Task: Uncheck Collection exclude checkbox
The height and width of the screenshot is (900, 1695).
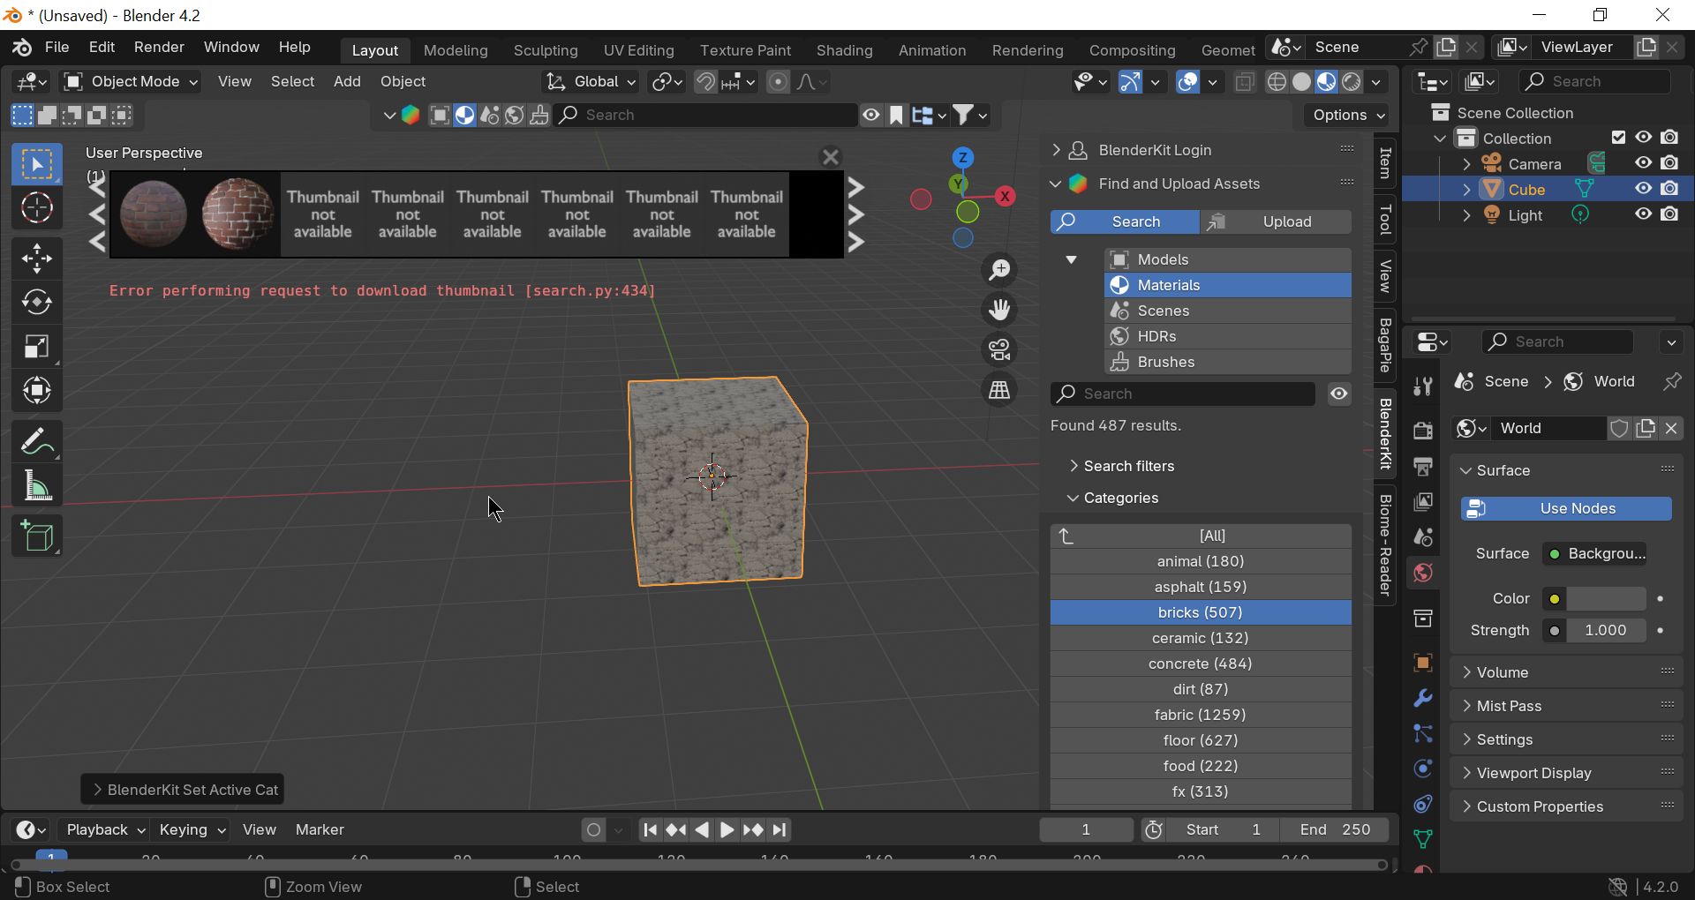Action: click(x=1618, y=139)
